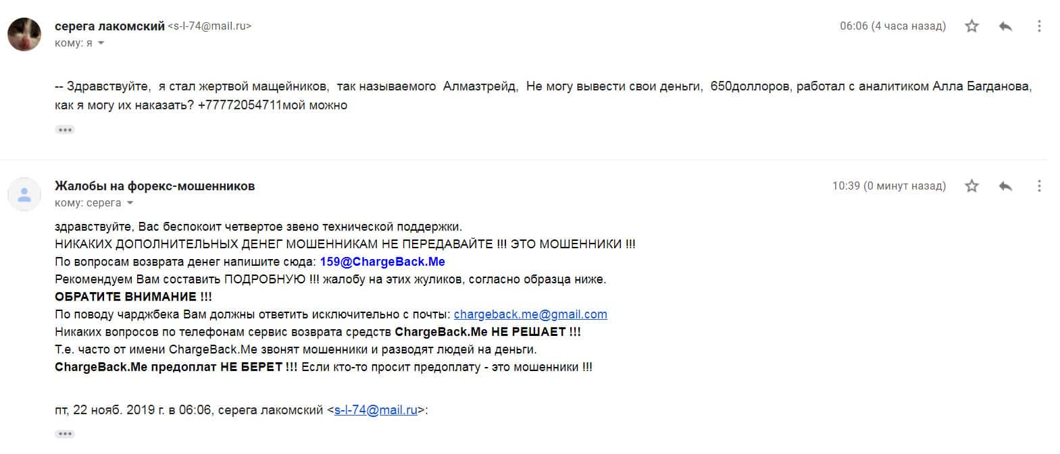Open the 159@ChargeBack.Me email link

tap(382, 262)
